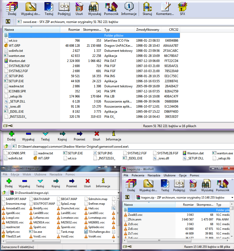Select SETUP.INS row in swwd.exe WinRAR list
This screenshot has width=234, height=251.
pyautogui.click(x=91, y=76)
